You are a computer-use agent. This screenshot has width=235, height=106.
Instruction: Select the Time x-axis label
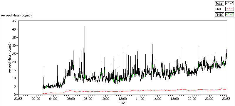[122, 103]
